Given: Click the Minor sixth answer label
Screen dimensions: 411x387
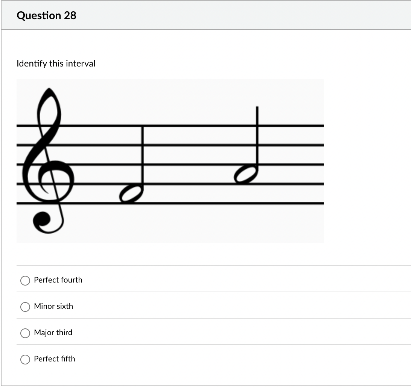Looking at the screenshot, I should (53, 306).
